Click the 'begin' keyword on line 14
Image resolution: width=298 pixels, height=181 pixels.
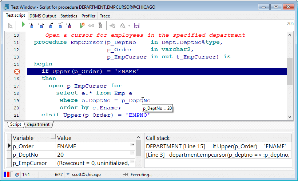(43, 64)
